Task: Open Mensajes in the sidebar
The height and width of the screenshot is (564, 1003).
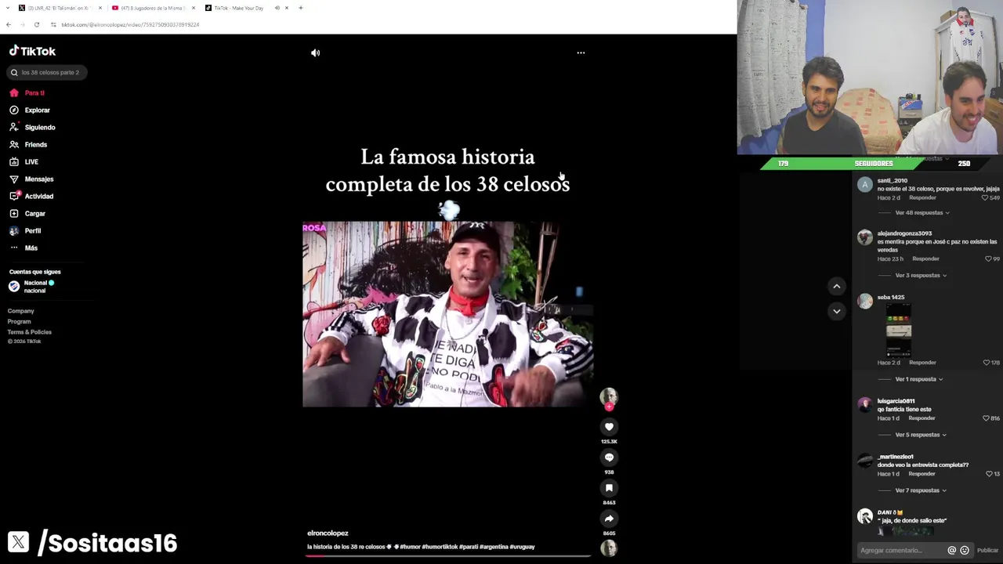Action: pyautogui.click(x=31, y=179)
